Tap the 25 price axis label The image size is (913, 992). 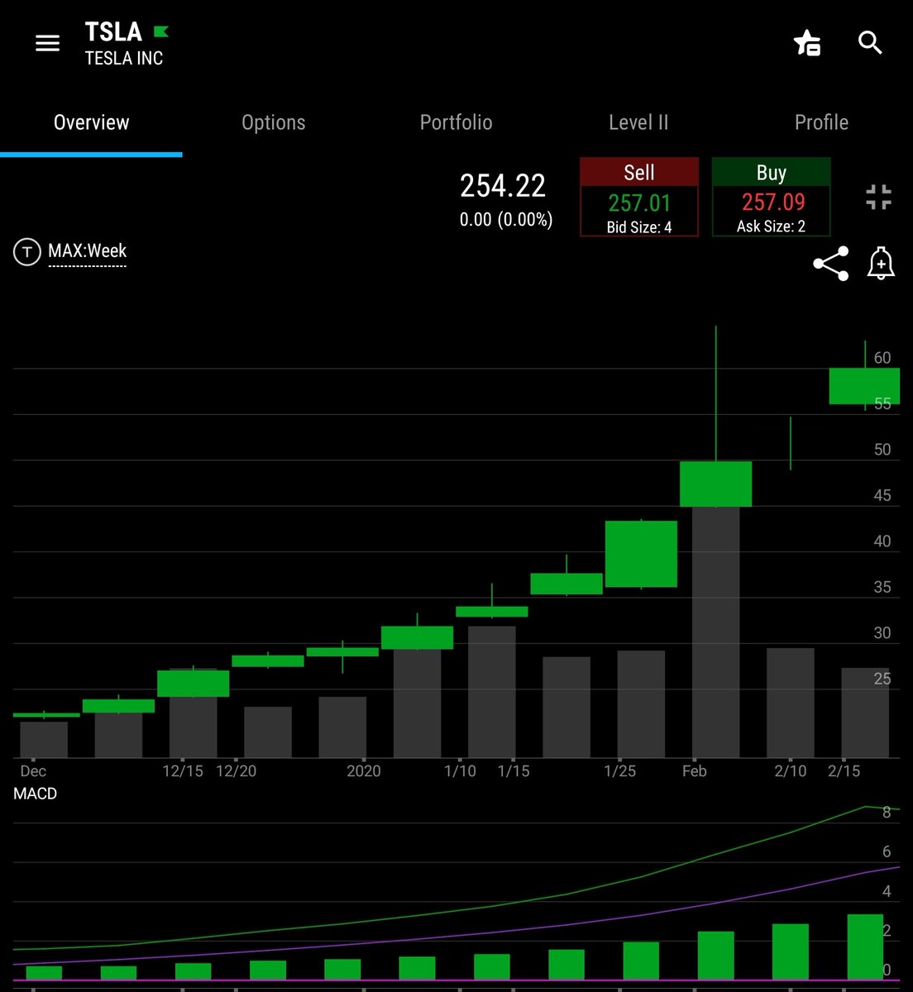[882, 679]
